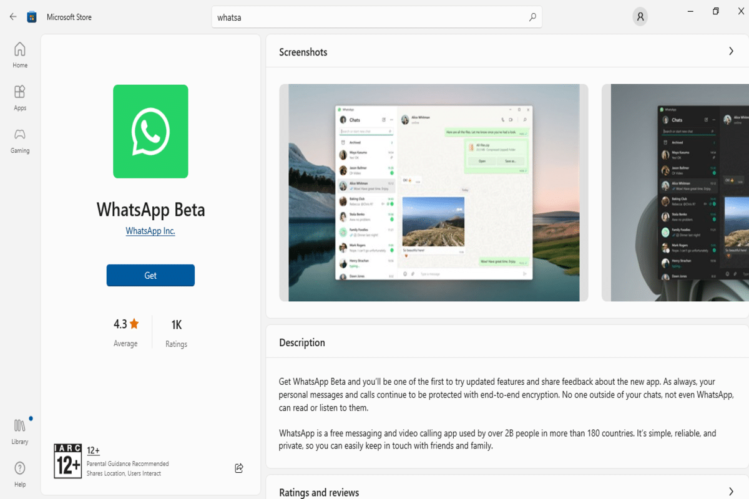749x499 pixels.
Task: Click the 'Parental Guidance Recommended' text
Action: (128, 463)
